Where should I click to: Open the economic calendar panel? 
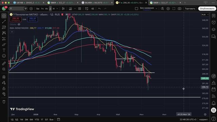click(214, 89)
